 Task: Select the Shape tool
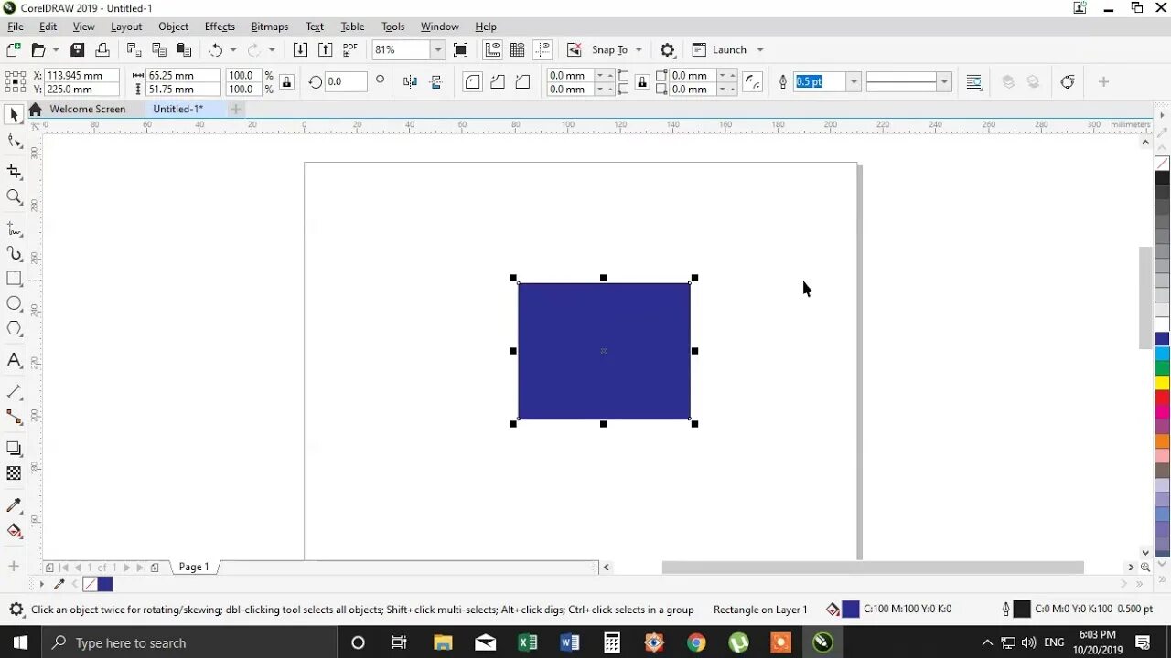coord(14,141)
